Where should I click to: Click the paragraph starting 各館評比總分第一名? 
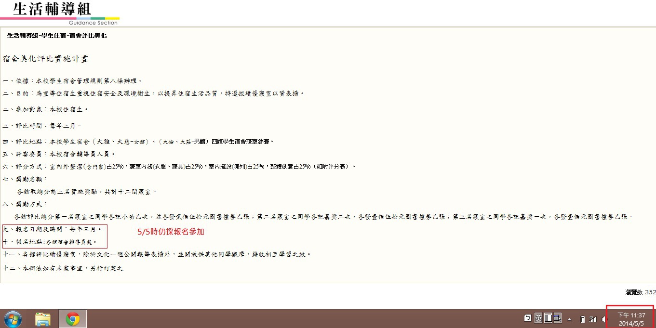coord(323,217)
